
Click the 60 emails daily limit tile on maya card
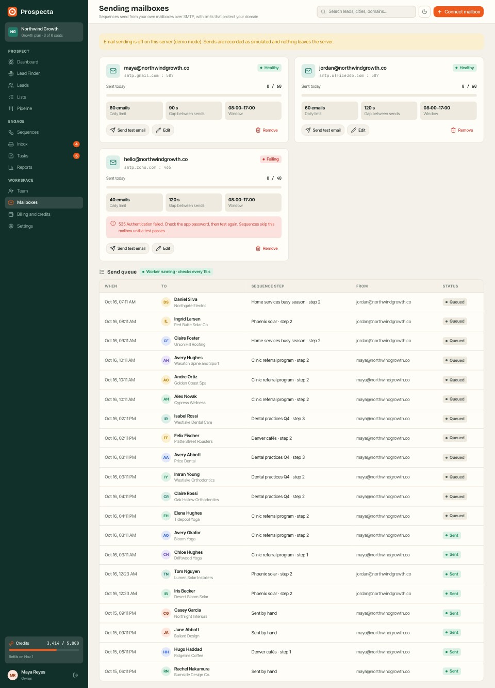[x=135, y=110]
